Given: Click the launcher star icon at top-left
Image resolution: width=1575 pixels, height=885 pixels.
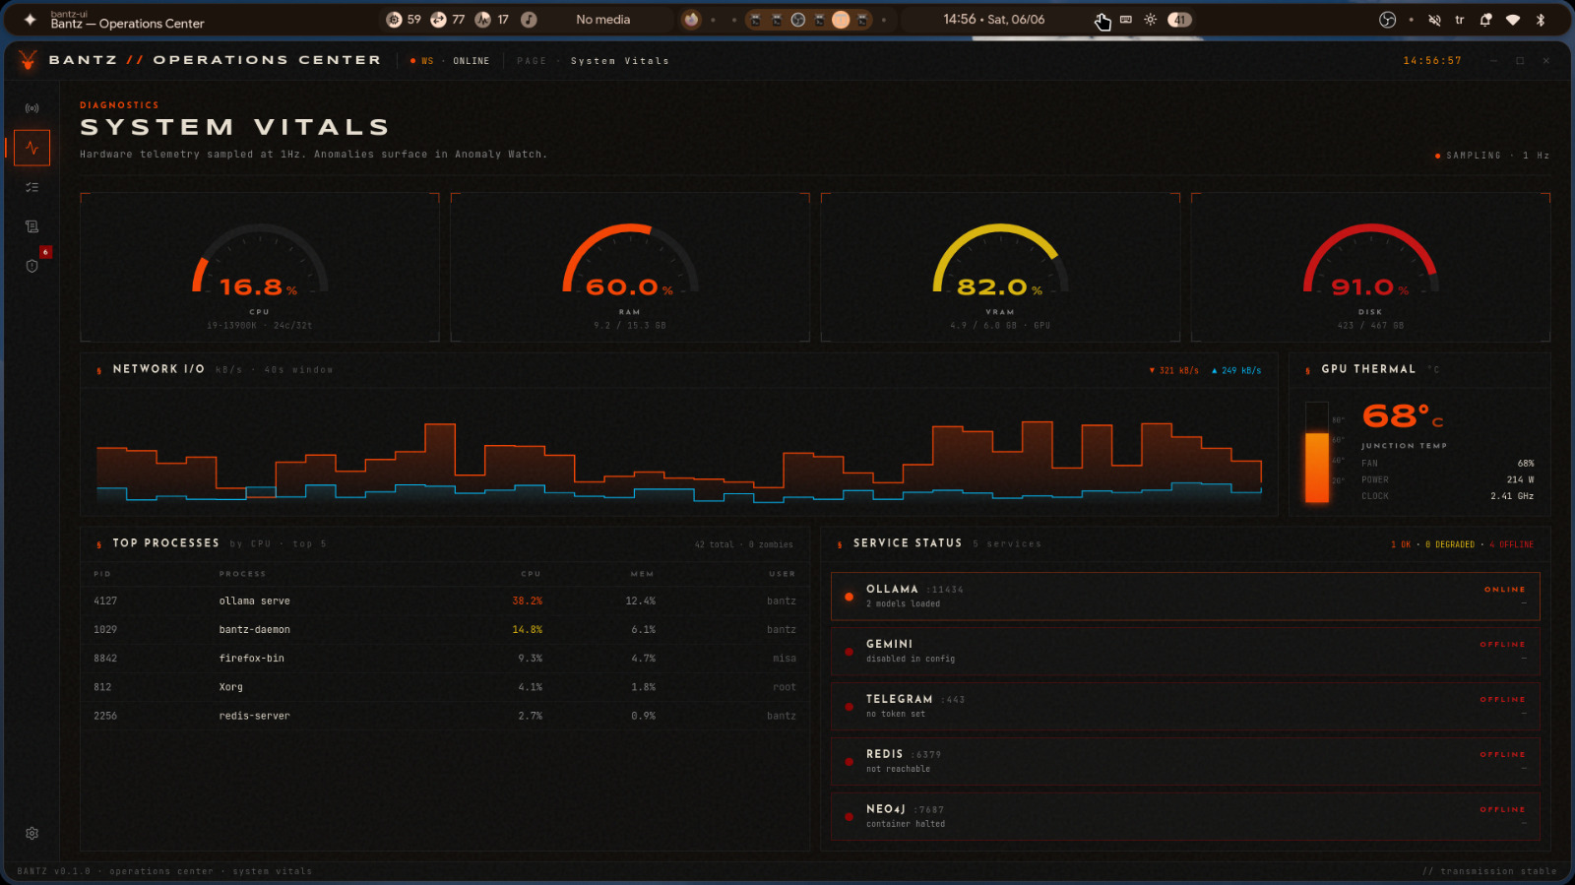Looking at the screenshot, I should tap(31, 20).
